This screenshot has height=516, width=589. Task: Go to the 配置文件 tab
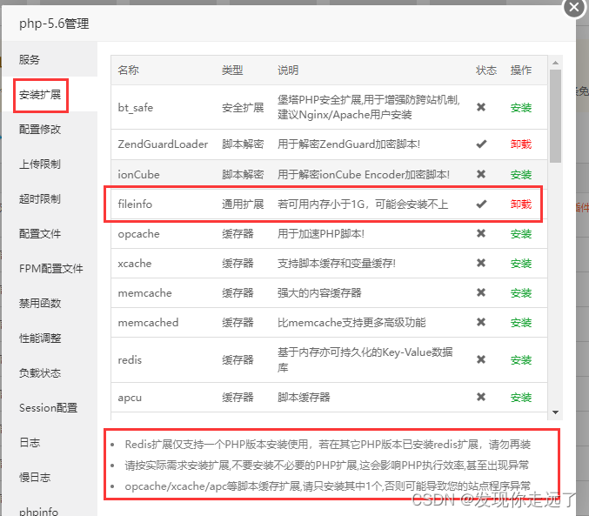[50, 233]
